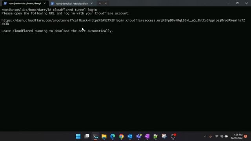This screenshot has width=251, height=141.
Task: Click the battery tray icon
Action: (x=226, y=136)
